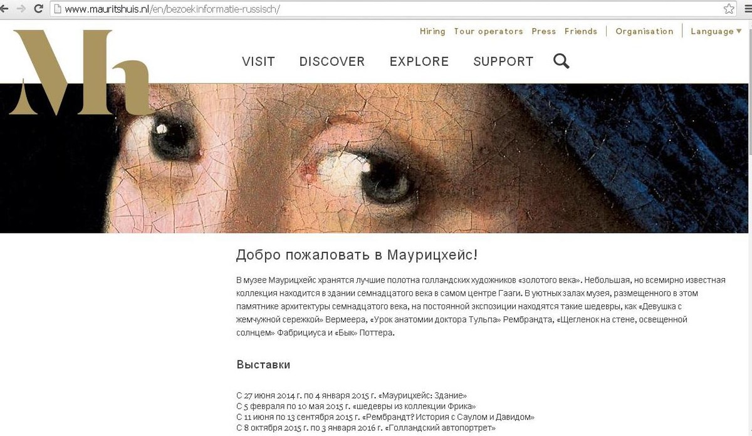Open the Organisation link
Screen dimensions: 752x436
(644, 31)
